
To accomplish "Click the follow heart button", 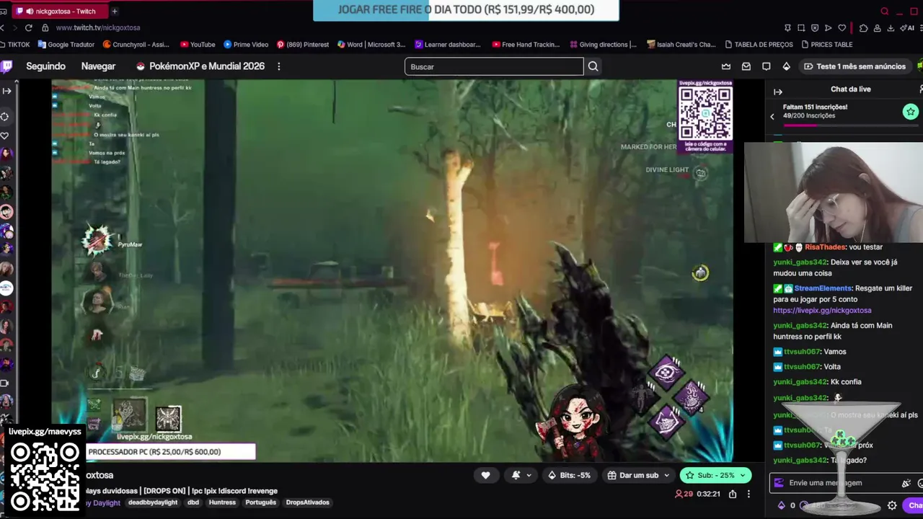I will (485, 475).
